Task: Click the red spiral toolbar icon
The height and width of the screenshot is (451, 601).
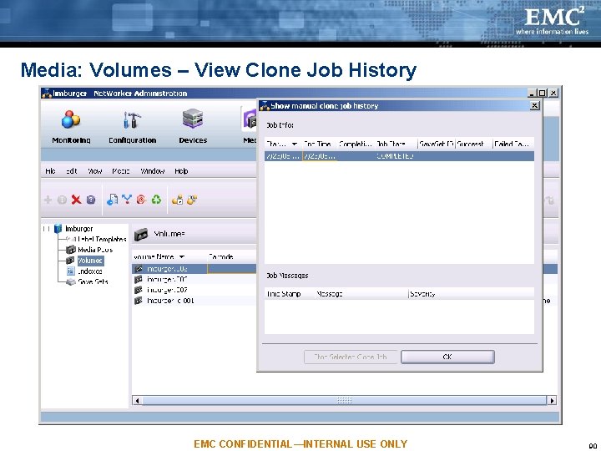Action: [141, 200]
